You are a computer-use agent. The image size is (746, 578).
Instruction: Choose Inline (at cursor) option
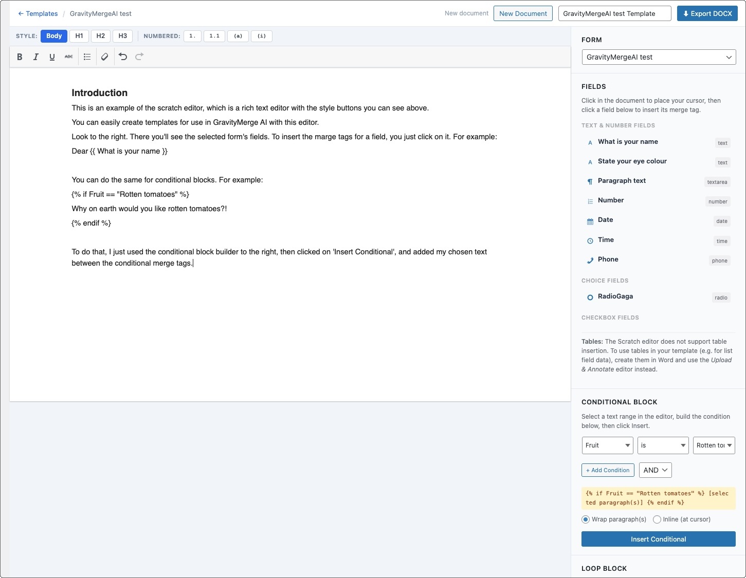tap(657, 519)
